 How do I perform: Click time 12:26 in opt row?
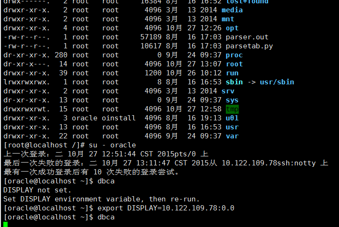pyautogui.click(x=211, y=28)
